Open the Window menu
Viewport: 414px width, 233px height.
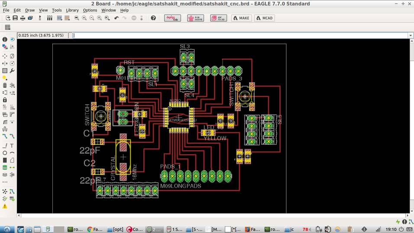109,10
